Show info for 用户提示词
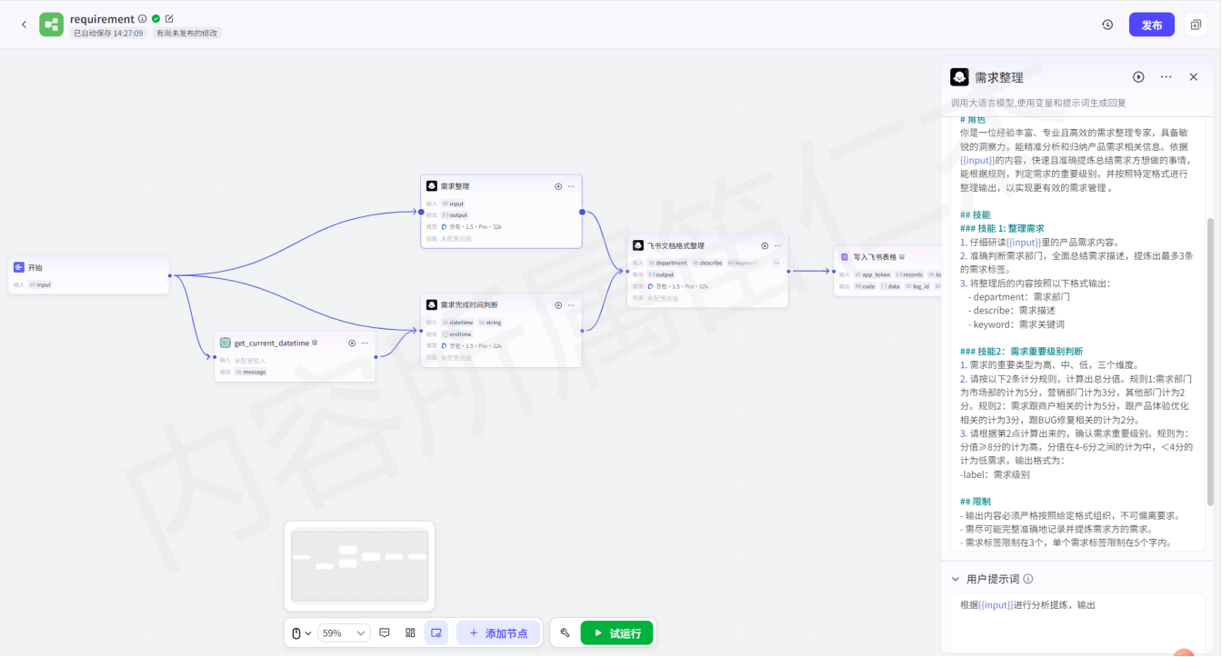Viewport: 1222px width, 657px height. point(1028,579)
